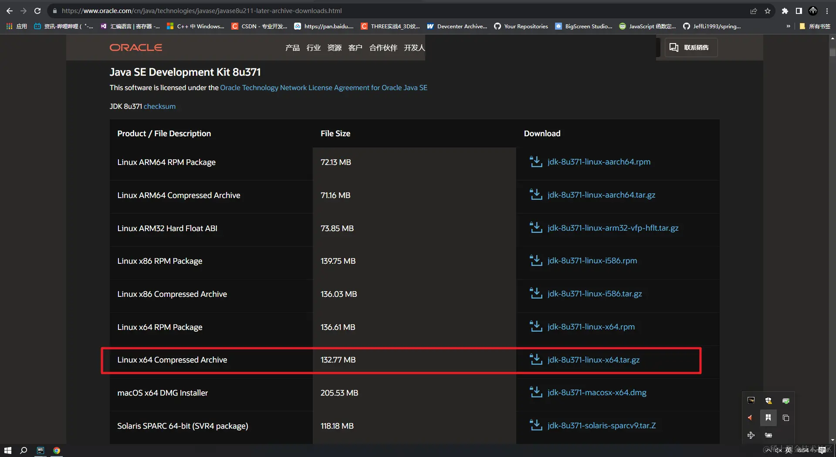Click download icon for Solaris SPARC 64-bit package
Image resolution: width=836 pixels, height=457 pixels.
click(535, 425)
